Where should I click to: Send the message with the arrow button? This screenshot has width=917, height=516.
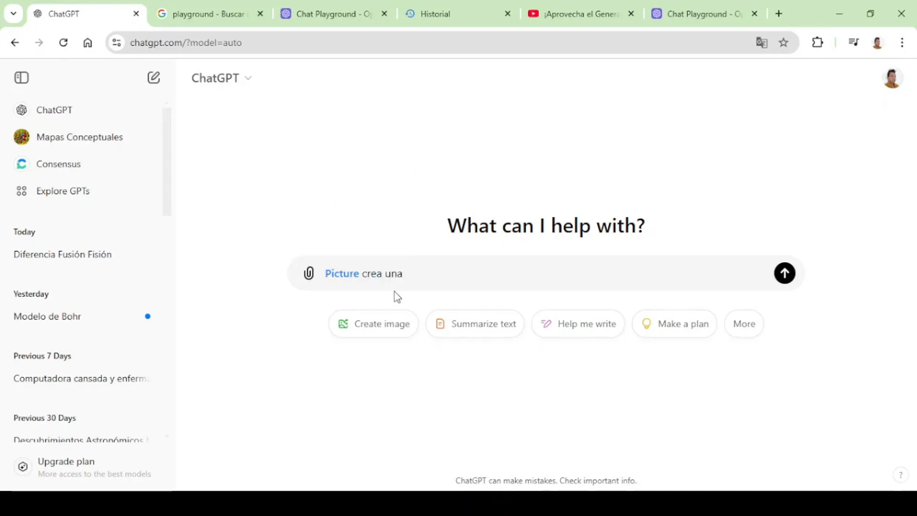[784, 273]
